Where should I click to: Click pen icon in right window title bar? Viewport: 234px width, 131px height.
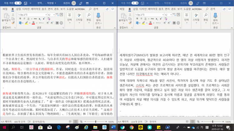pos(198,3)
